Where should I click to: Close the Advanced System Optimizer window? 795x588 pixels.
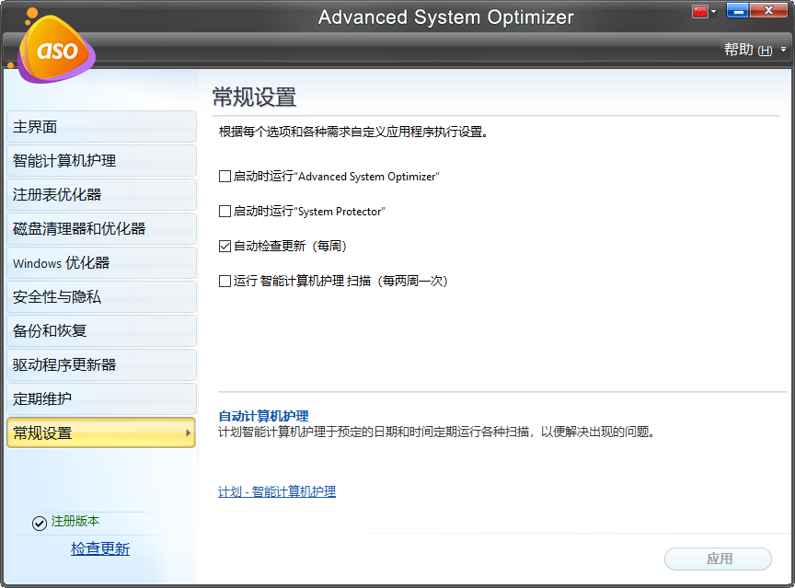pos(768,11)
